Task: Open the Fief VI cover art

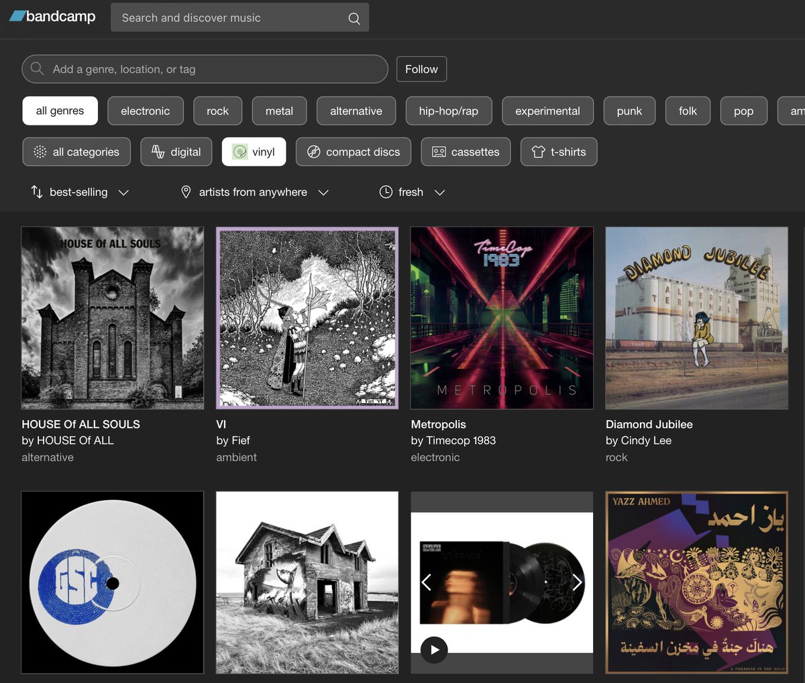Action: point(307,317)
